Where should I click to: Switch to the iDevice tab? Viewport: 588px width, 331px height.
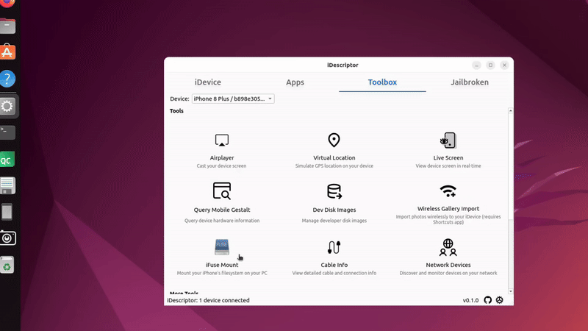click(x=208, y=82)
